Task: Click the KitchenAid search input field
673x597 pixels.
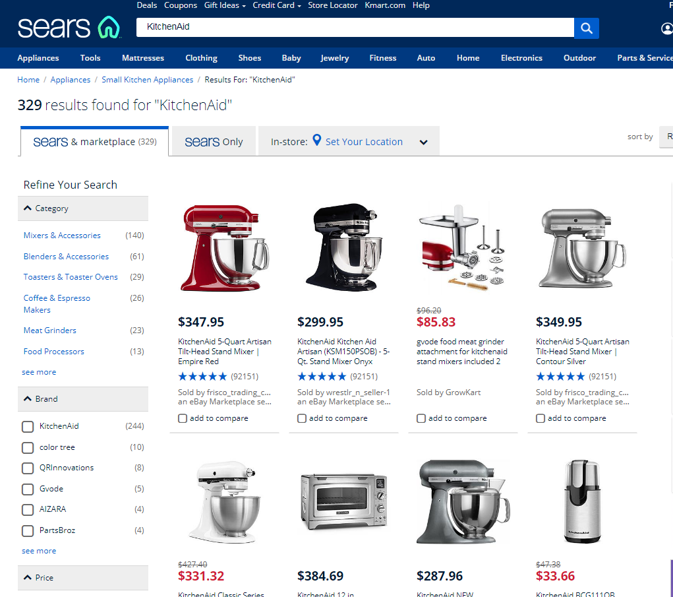Action: point(355,27)
